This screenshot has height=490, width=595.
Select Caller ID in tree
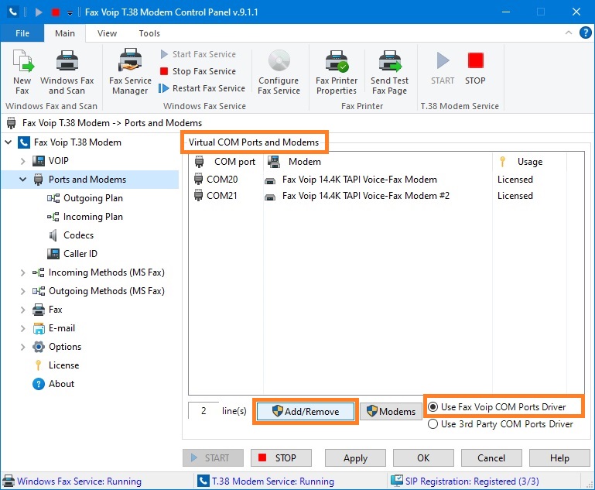tap(80, 254)
